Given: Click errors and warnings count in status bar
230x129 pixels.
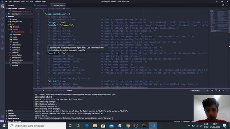Looking at the screenshot, I should coord(8,121).
